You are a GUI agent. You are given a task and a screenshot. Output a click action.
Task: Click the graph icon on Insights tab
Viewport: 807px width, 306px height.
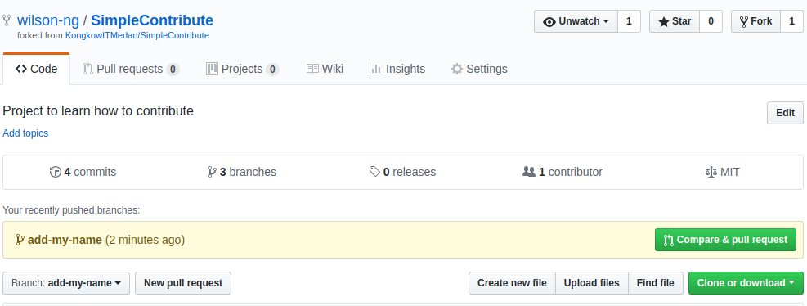[x=376, y=69]
